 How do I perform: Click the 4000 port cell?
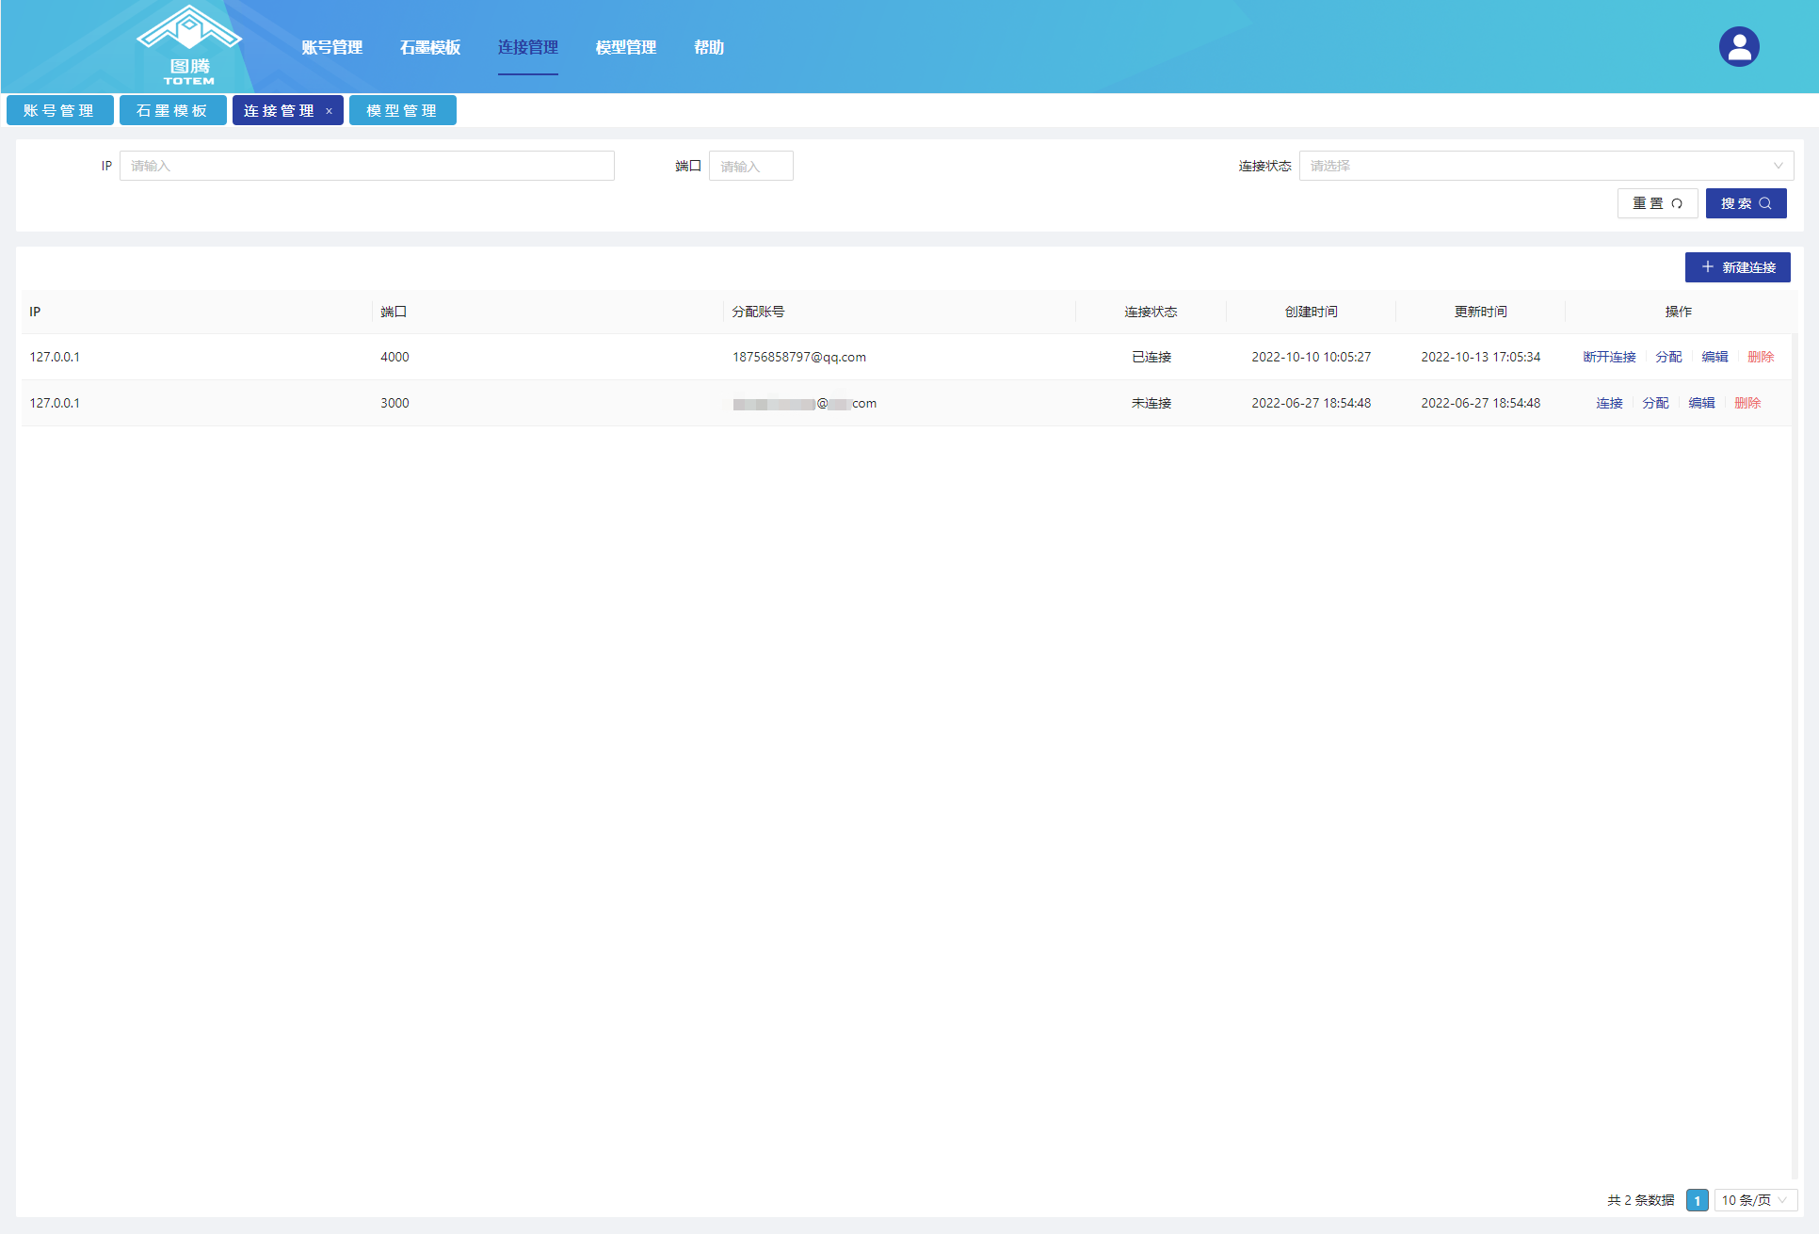[394, 357]
